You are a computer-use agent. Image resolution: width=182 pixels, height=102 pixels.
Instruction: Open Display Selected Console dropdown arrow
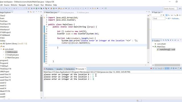pyautogui.click(x=176, y=69)
